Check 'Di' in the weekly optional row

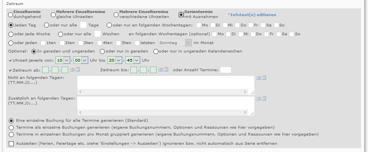coord(228,34)
